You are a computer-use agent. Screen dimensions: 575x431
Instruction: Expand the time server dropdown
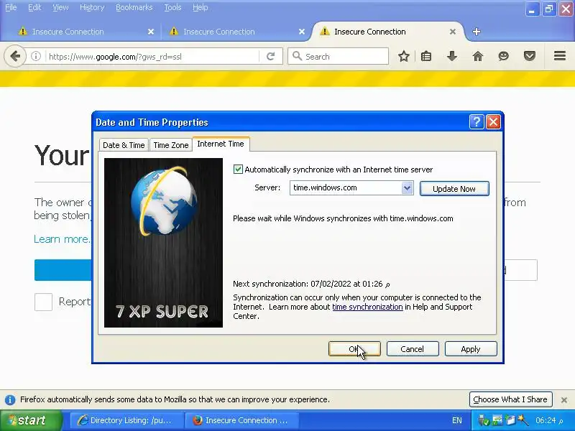coord(407,188)
